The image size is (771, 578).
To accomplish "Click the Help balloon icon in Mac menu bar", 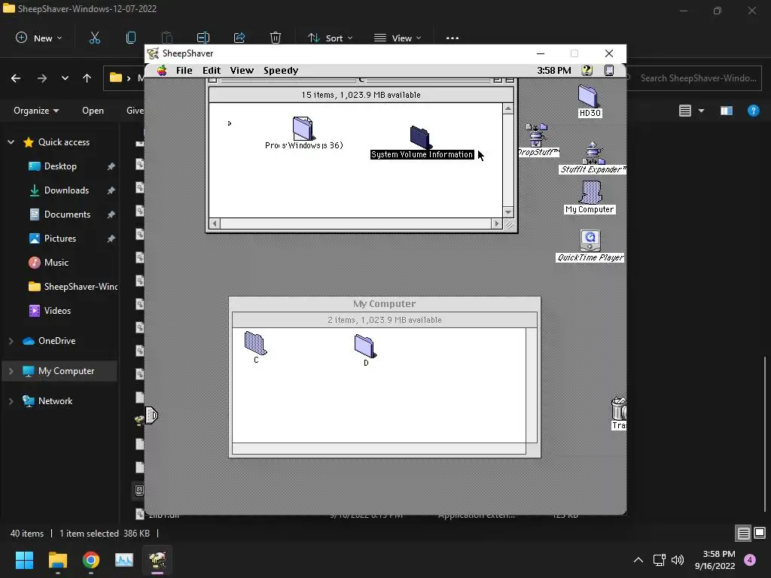I will click(587, 70).
